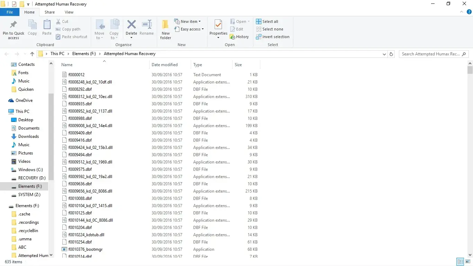Screen dimensions: 473x266
Task: Open the View ribbon tab
Action: [x=69, y=12]
